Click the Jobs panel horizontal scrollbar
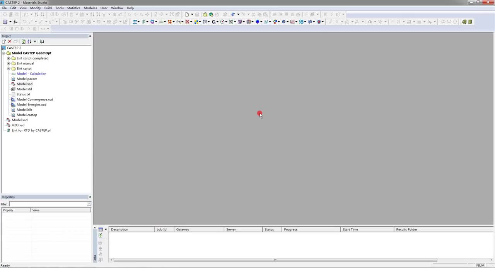This screenshot has height=268, width=495. (275, 260)
